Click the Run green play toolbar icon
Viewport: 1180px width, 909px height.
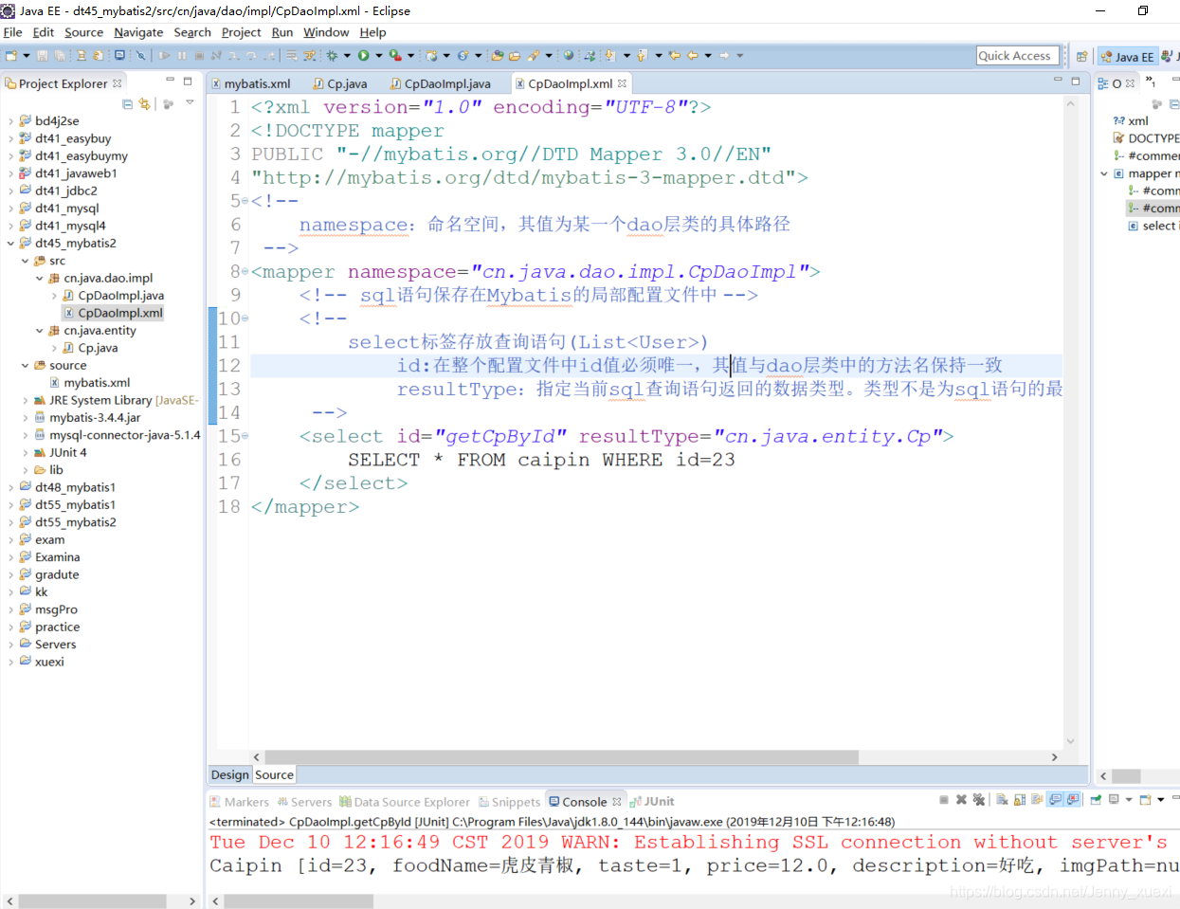click(364, 56)
